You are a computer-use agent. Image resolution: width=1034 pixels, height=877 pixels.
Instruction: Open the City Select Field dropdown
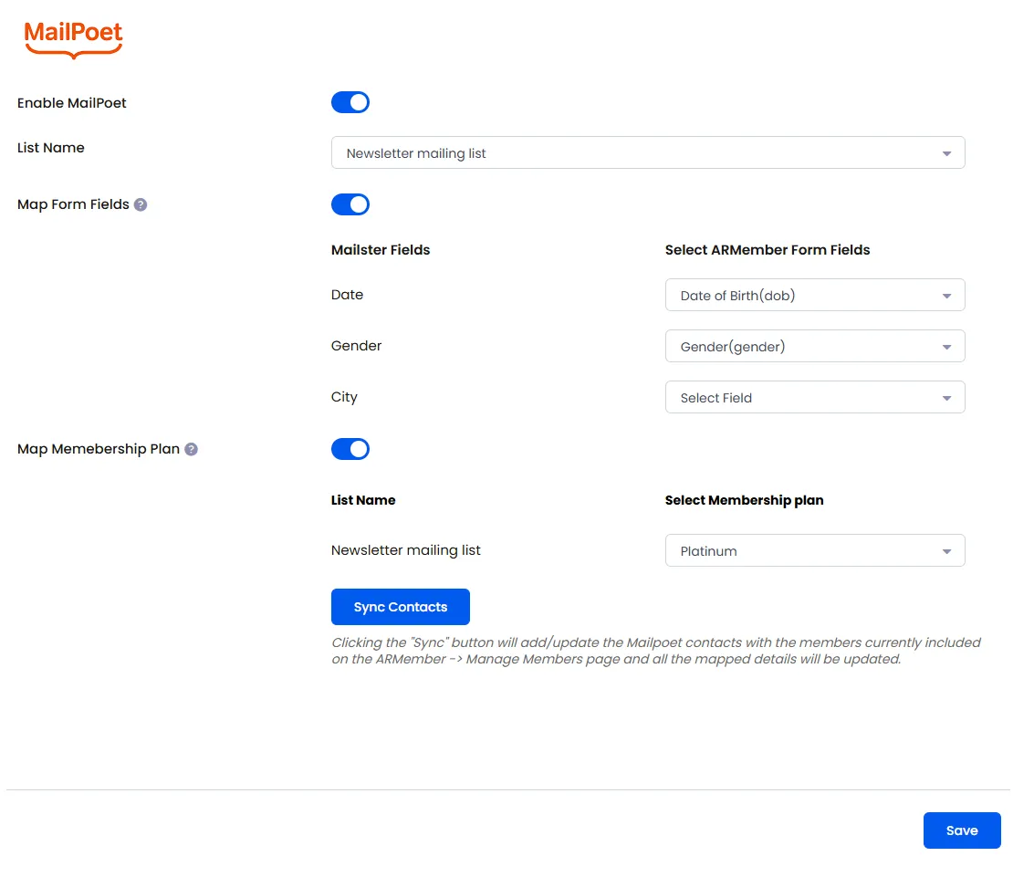[815, 398]
